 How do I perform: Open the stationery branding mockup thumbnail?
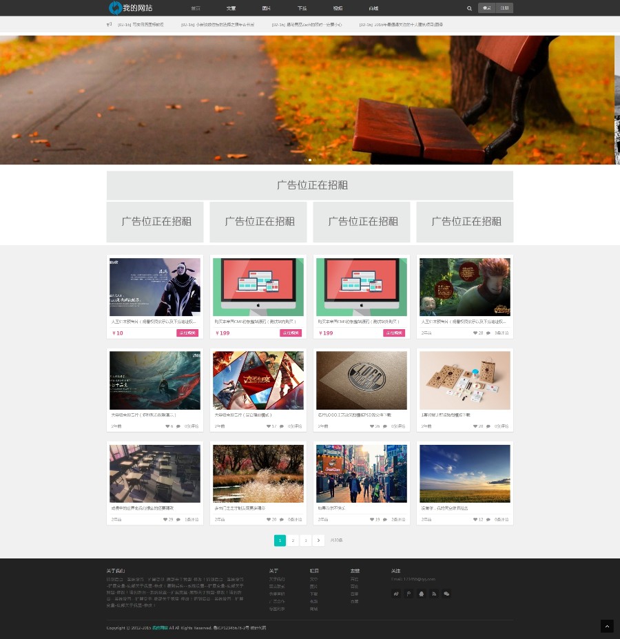[465, 380]
